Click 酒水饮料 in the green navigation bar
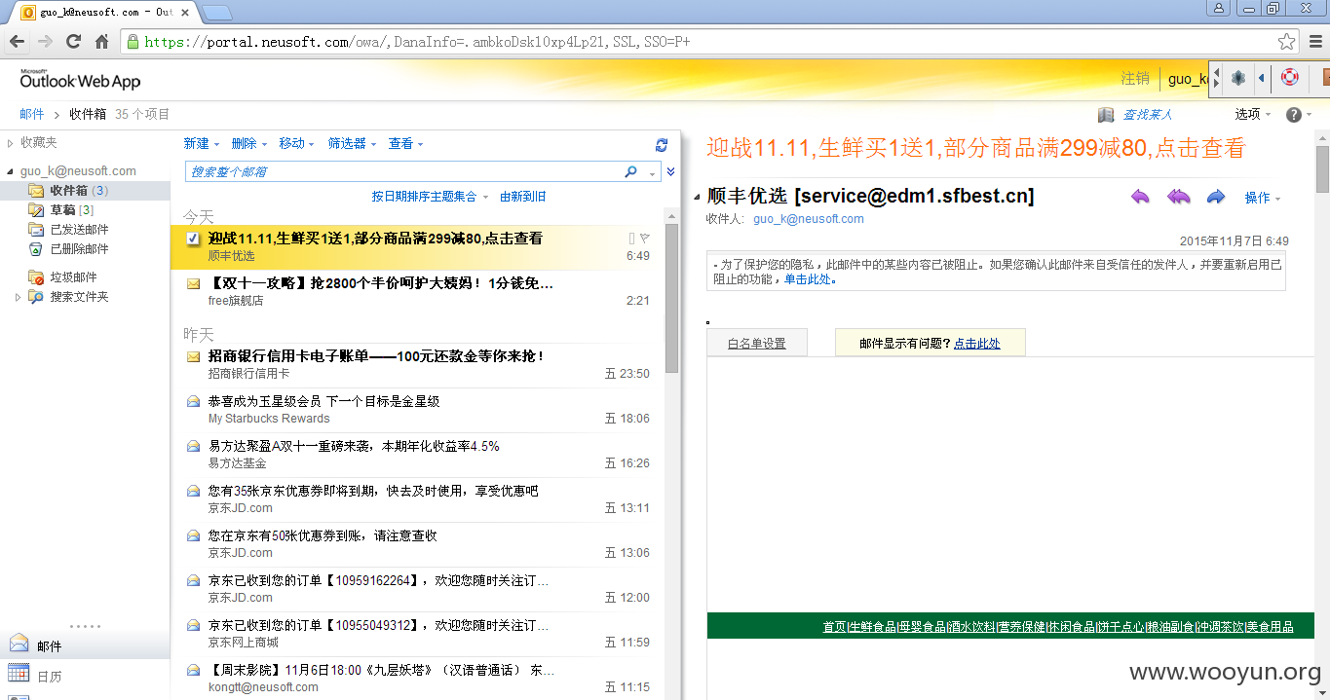This screenshot has width=1330, height=700. click(x=972, y=627)
